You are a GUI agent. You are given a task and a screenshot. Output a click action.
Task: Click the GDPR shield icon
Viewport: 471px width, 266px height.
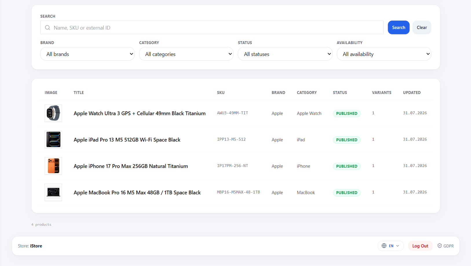[439, 246]
